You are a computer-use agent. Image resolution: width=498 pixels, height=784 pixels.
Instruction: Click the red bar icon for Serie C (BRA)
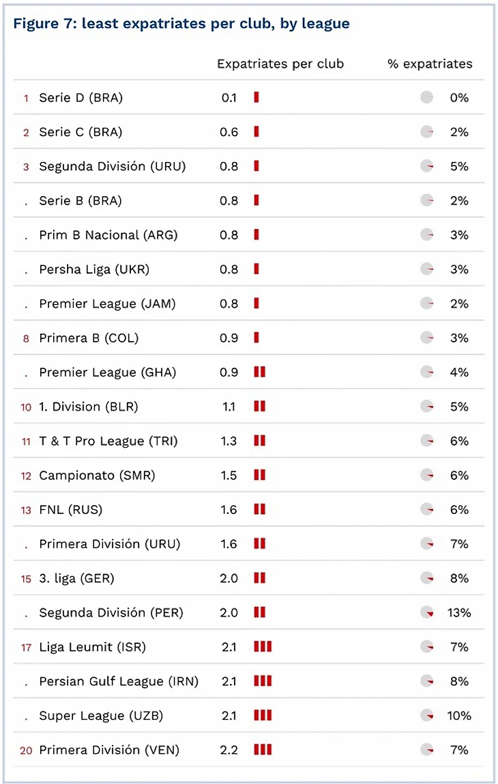tap(257, 132)
